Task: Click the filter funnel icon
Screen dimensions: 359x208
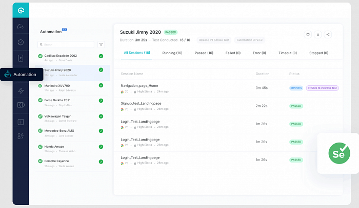Action: (x=101, y=44)
